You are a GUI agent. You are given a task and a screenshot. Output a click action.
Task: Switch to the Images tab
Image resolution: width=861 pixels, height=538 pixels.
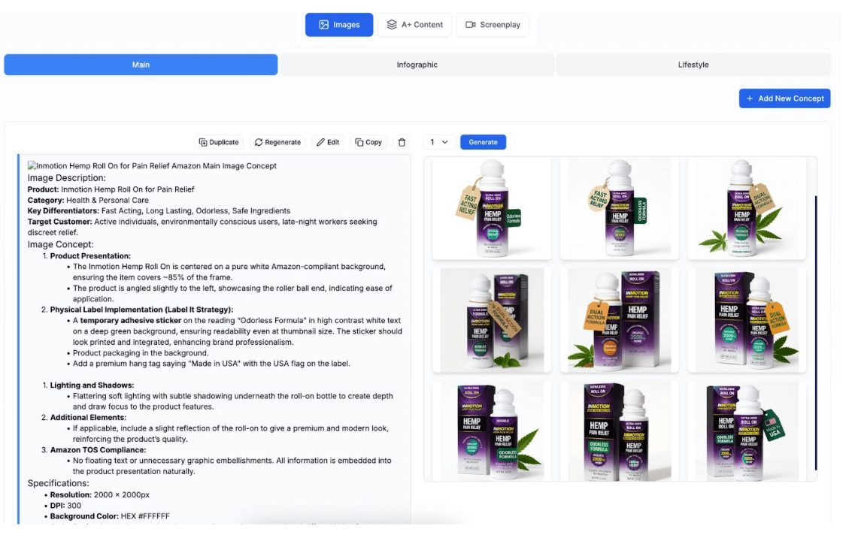pos(339,25)
